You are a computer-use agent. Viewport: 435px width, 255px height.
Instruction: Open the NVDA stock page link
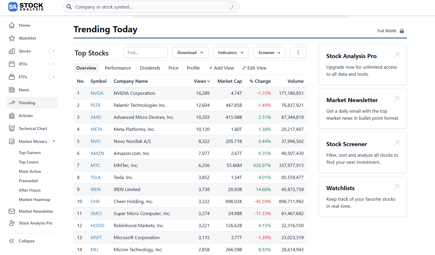point(97,93)
